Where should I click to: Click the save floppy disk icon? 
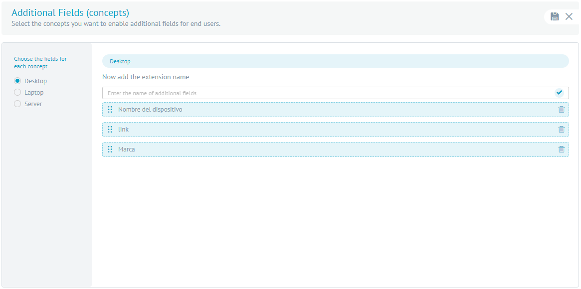tap(555, 16)
